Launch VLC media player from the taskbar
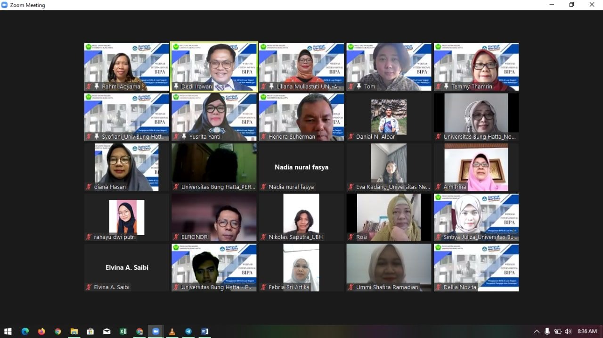The height and width of the screenshot is (338, 603). [172, 331]
